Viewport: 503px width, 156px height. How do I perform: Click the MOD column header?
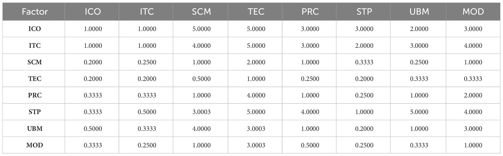coord(473,12)
